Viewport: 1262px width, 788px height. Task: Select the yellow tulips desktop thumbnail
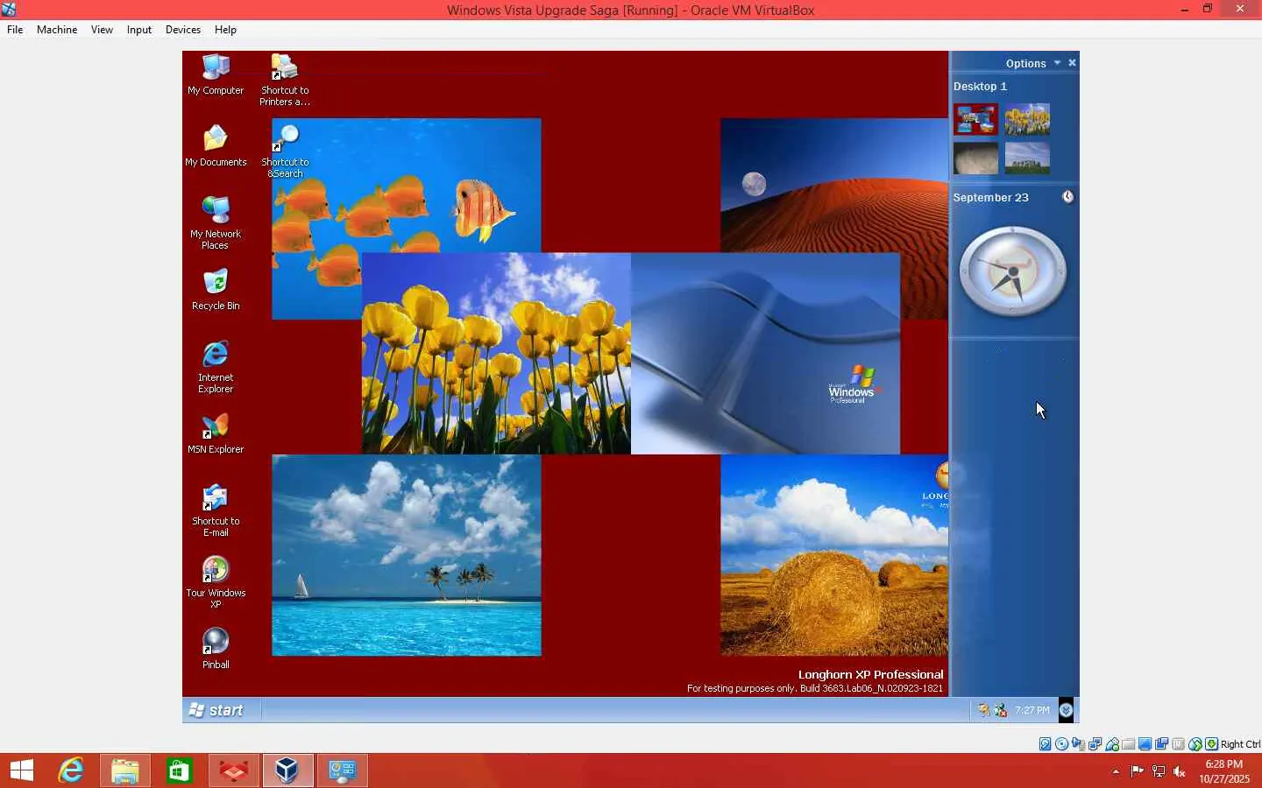[1027, 119]
